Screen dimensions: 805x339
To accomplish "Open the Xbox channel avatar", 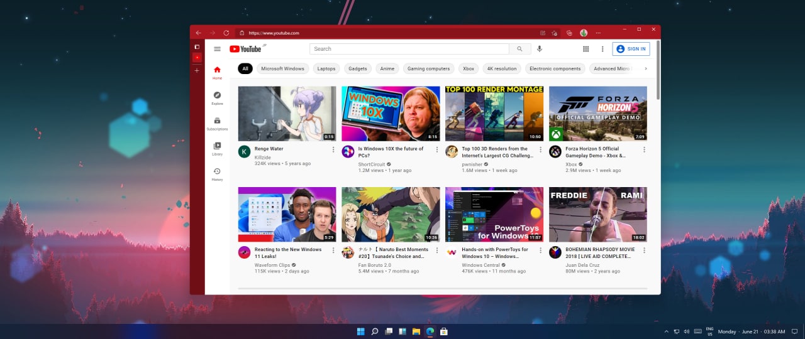I will (x=555, y=151).
